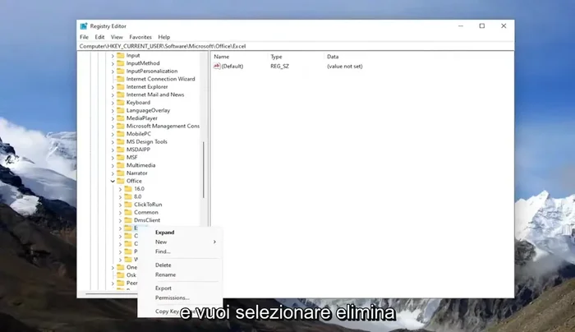Click the Registry Editor app icon in title bar
575x332 pixels.
click(84, 26)
